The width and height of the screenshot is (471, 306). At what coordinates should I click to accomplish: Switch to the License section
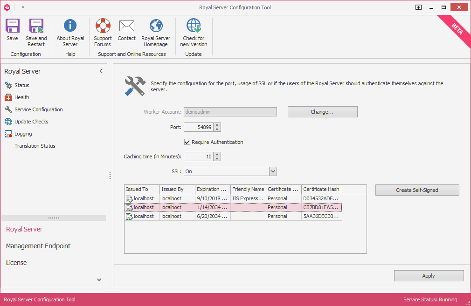[x=16, y=263]
